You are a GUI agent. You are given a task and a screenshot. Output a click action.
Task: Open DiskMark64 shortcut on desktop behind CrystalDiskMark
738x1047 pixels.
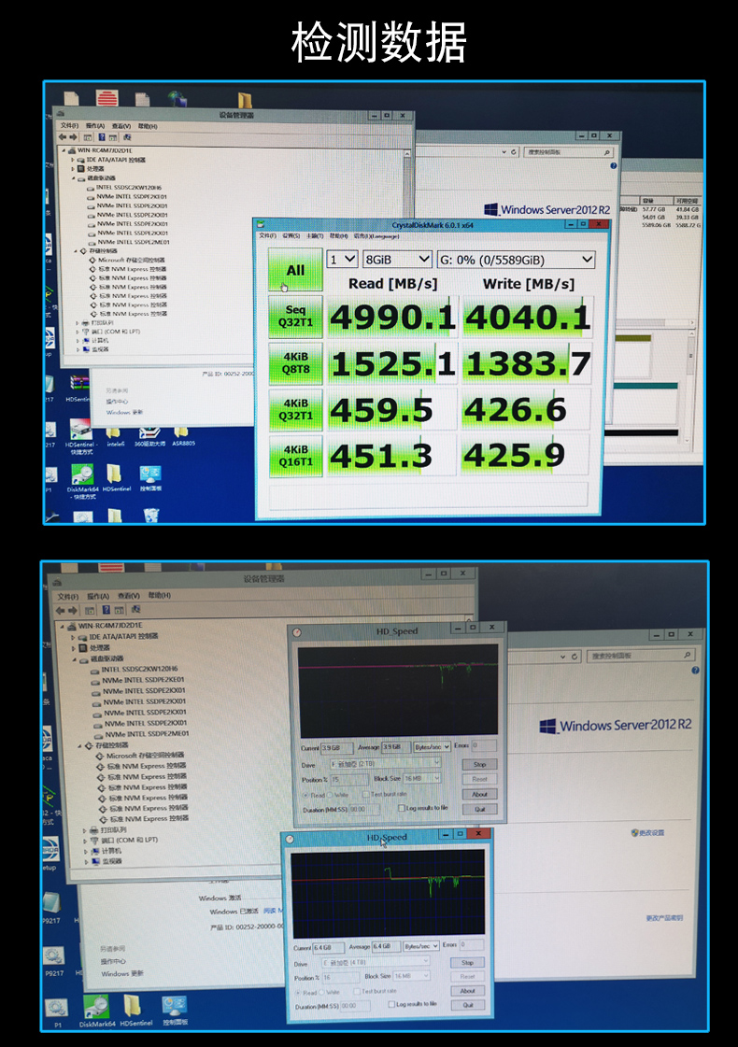pos(82,481)
